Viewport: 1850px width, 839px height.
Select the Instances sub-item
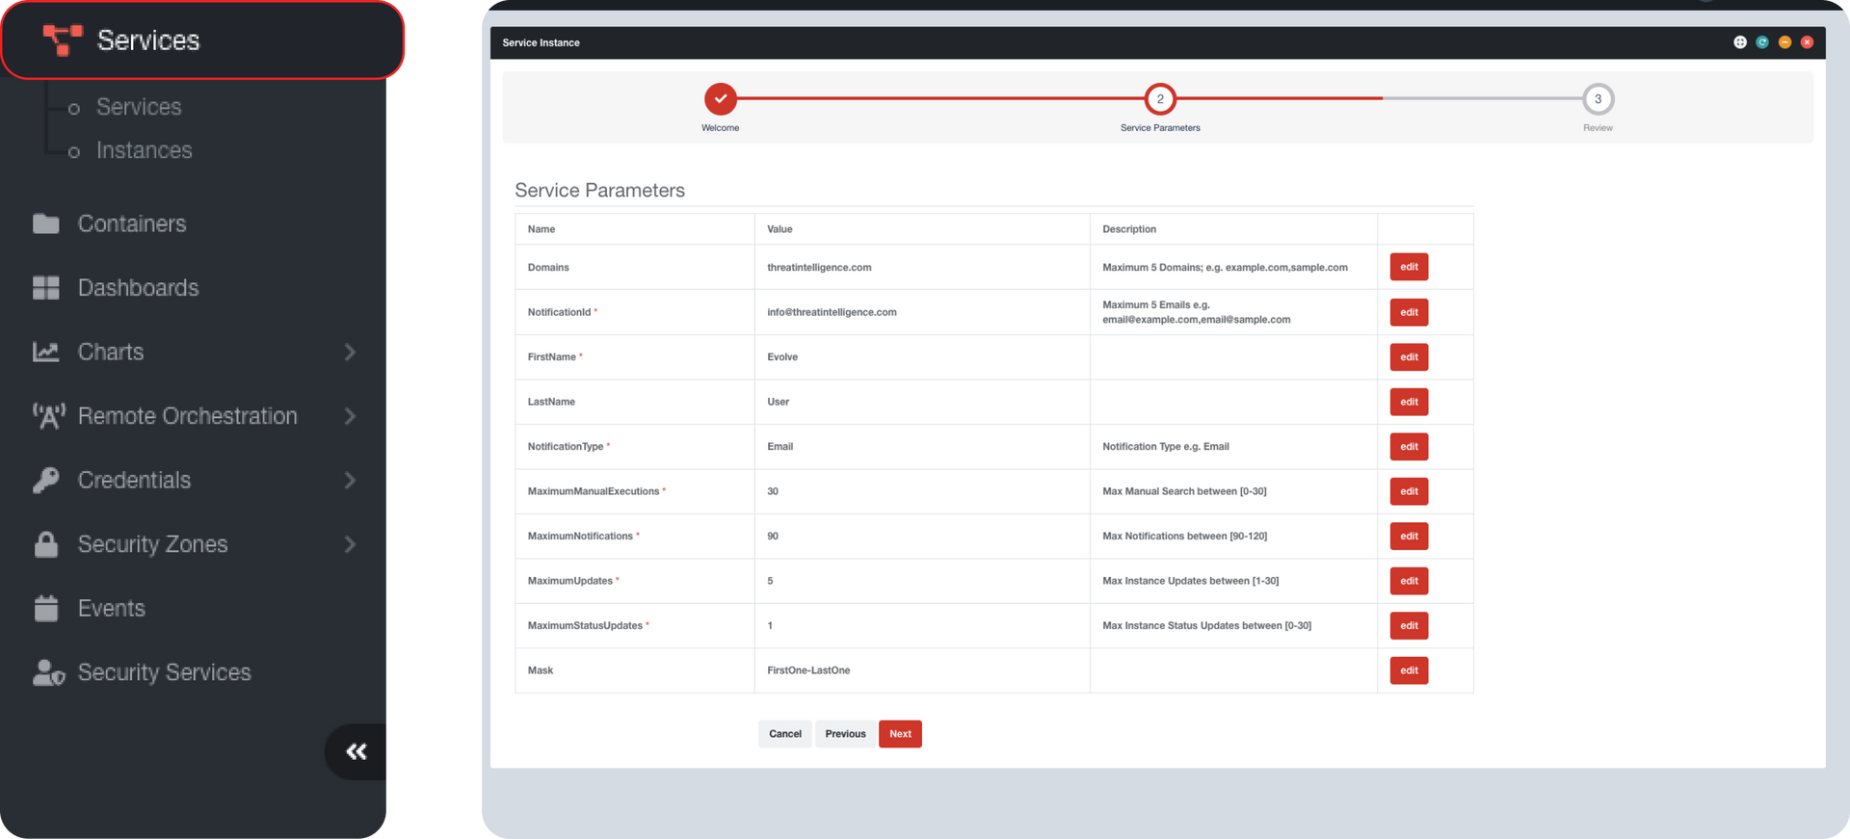(x=145, y=150)
